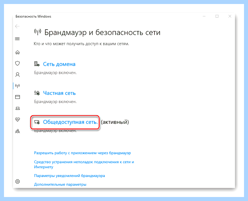The image size is (248, 201).
Task: Open Сеть домена settings
Action: click(x=59, y=64)
